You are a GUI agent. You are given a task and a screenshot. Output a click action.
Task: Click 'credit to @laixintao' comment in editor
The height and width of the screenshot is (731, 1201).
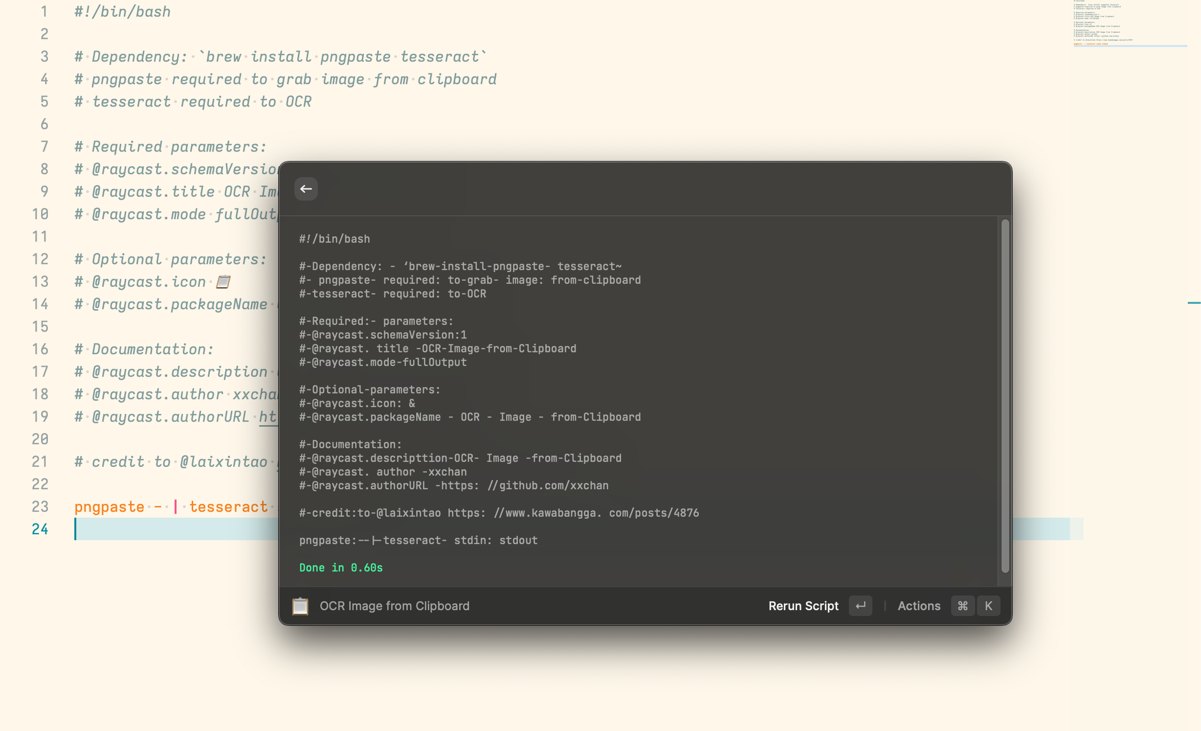[171, 462]
